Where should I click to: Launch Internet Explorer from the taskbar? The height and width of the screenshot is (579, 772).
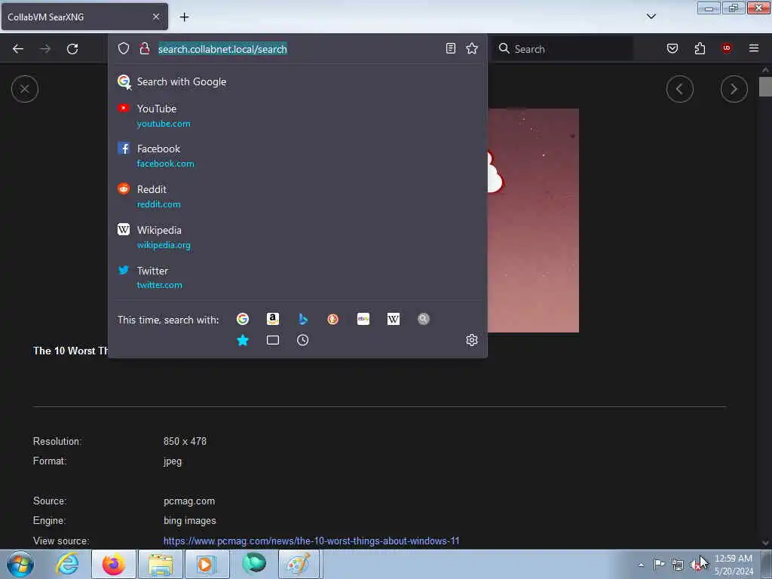(x=67, y=564)
